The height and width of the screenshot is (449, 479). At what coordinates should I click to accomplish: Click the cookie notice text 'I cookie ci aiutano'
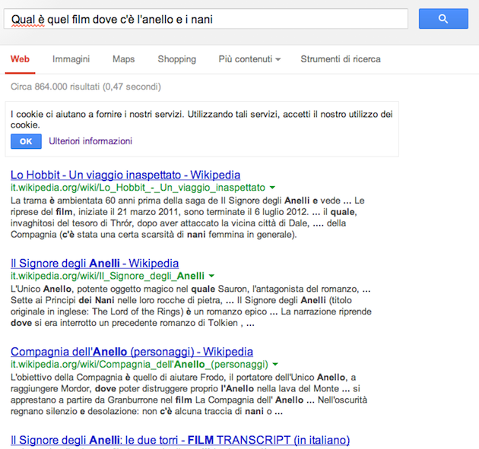[x=201, y=119]
